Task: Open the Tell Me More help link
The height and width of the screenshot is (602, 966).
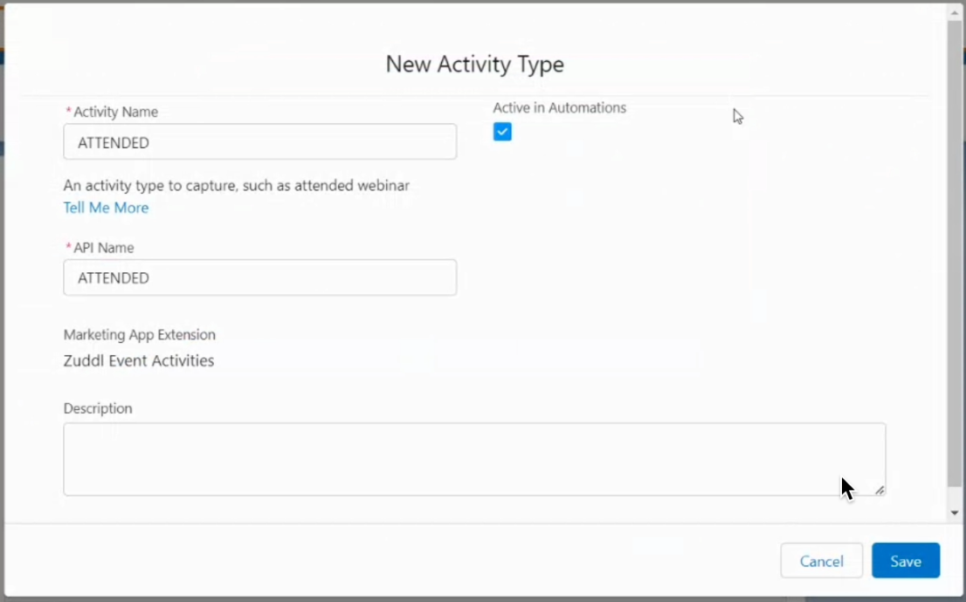Action: pyautogui.click(x=106, y=208)
